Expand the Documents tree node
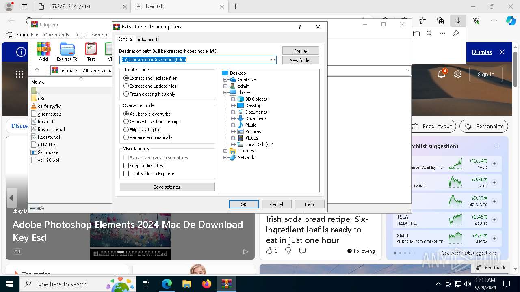The width and height of the screenshot is (520, 292). point(233,112)
